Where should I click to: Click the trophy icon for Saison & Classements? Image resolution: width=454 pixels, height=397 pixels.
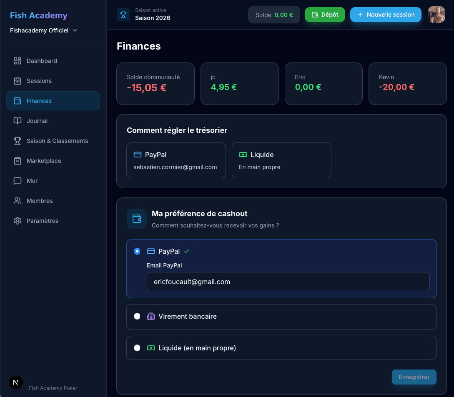click(17, 141)
